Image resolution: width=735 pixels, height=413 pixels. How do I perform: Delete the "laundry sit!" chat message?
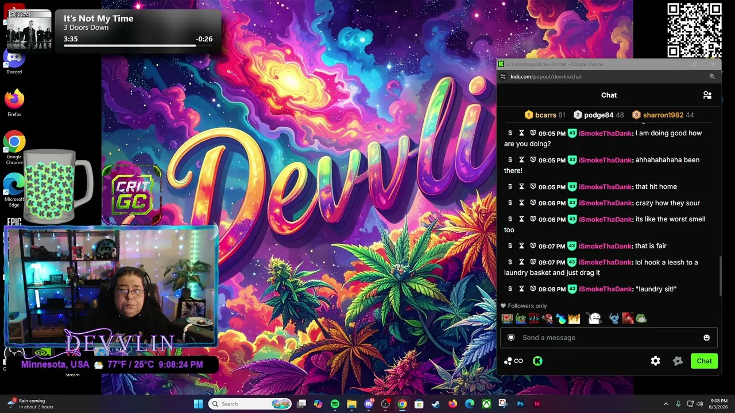point(510,289)
